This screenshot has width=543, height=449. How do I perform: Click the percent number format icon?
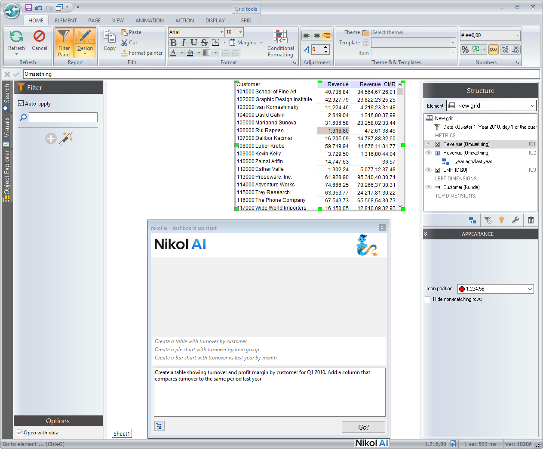[x=465, y=50]
